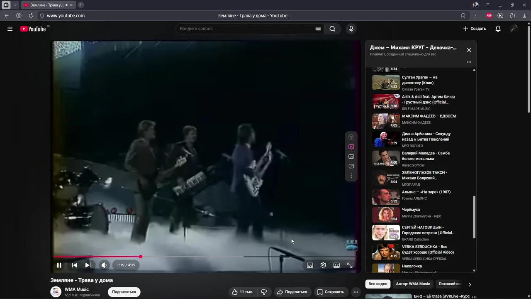The width and height of the screenshot is (531, 299).
Task: Enter full screen mode
Action: [x=350, y=265]
